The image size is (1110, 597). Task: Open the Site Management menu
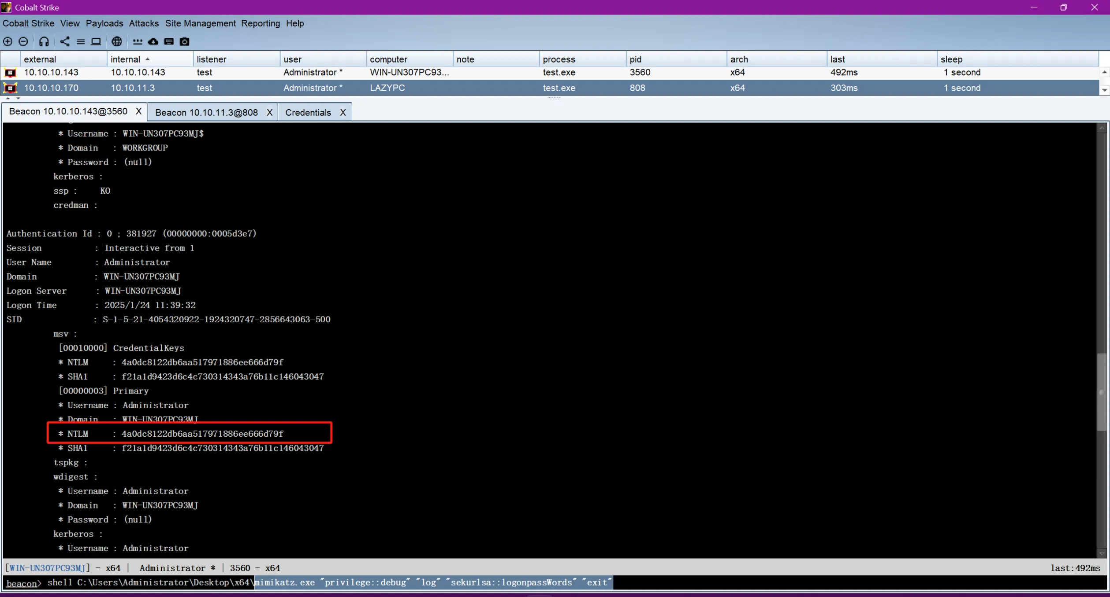[201, 23]
